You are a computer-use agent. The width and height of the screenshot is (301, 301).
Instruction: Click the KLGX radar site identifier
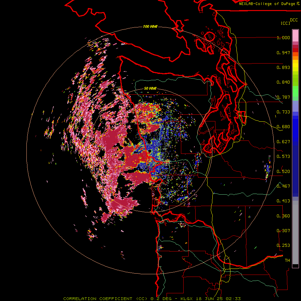(x=186, y=299)
